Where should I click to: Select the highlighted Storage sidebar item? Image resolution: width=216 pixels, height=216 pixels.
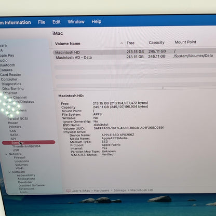[29, 142]
